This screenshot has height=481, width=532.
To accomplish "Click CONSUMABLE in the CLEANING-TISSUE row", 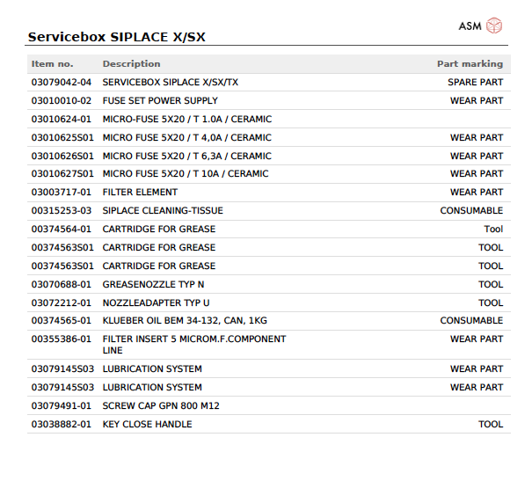I will click(x=471, y=211).
